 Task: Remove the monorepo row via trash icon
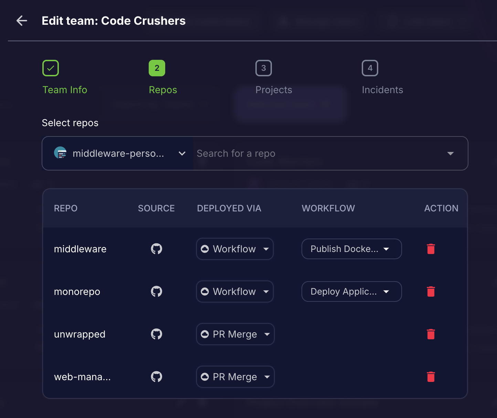431,291
